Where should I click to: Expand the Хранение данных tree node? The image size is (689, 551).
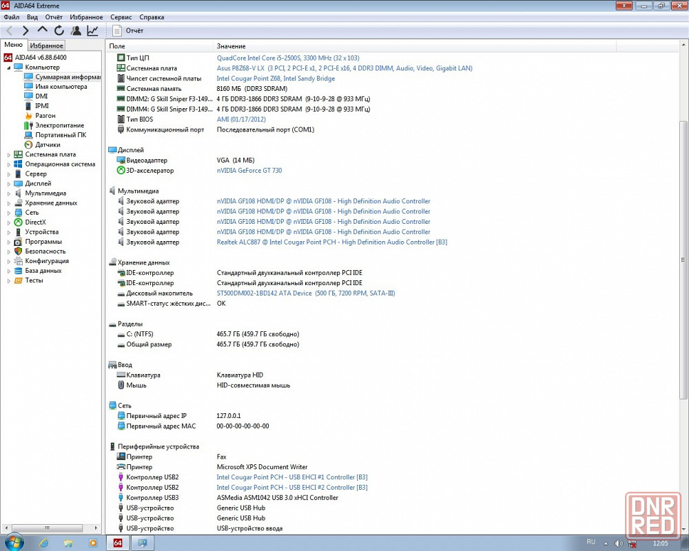[x=9, y=203]
